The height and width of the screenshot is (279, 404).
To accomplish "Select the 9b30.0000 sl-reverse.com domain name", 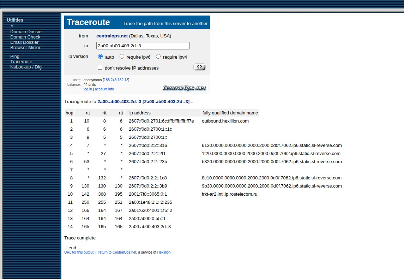I will [x=272, y=186].
